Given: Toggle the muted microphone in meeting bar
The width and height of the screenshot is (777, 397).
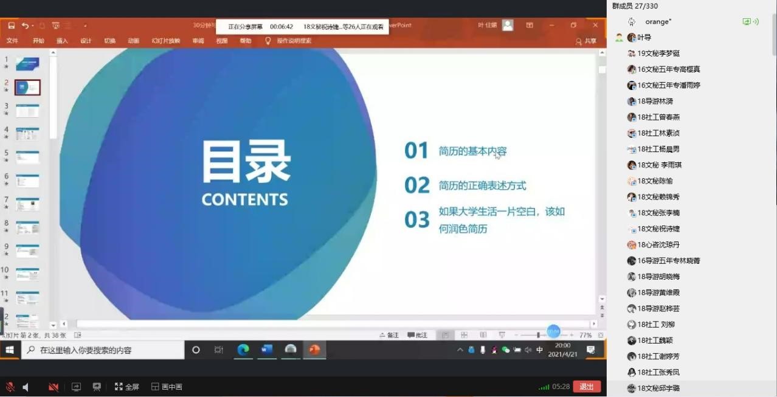Looking at the screenshot, I should tap(10, 387).
